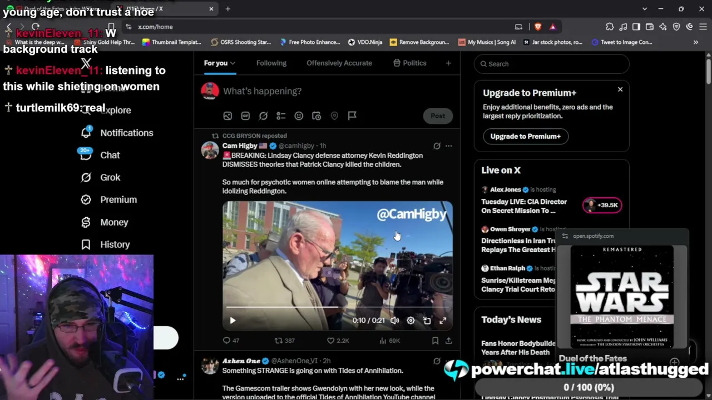Open picture-in-picture for the Cam Higby video
The width and height of the screenshot is (712, 400).
tap(427, 321)
